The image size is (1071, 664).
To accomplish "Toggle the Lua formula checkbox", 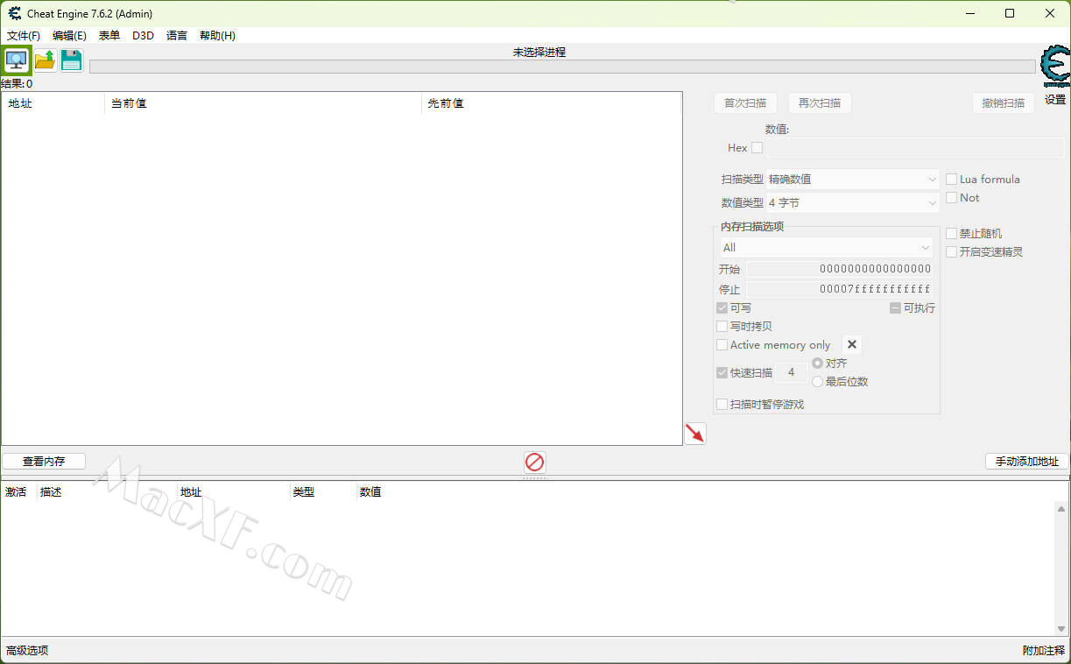I will point(951,180).
